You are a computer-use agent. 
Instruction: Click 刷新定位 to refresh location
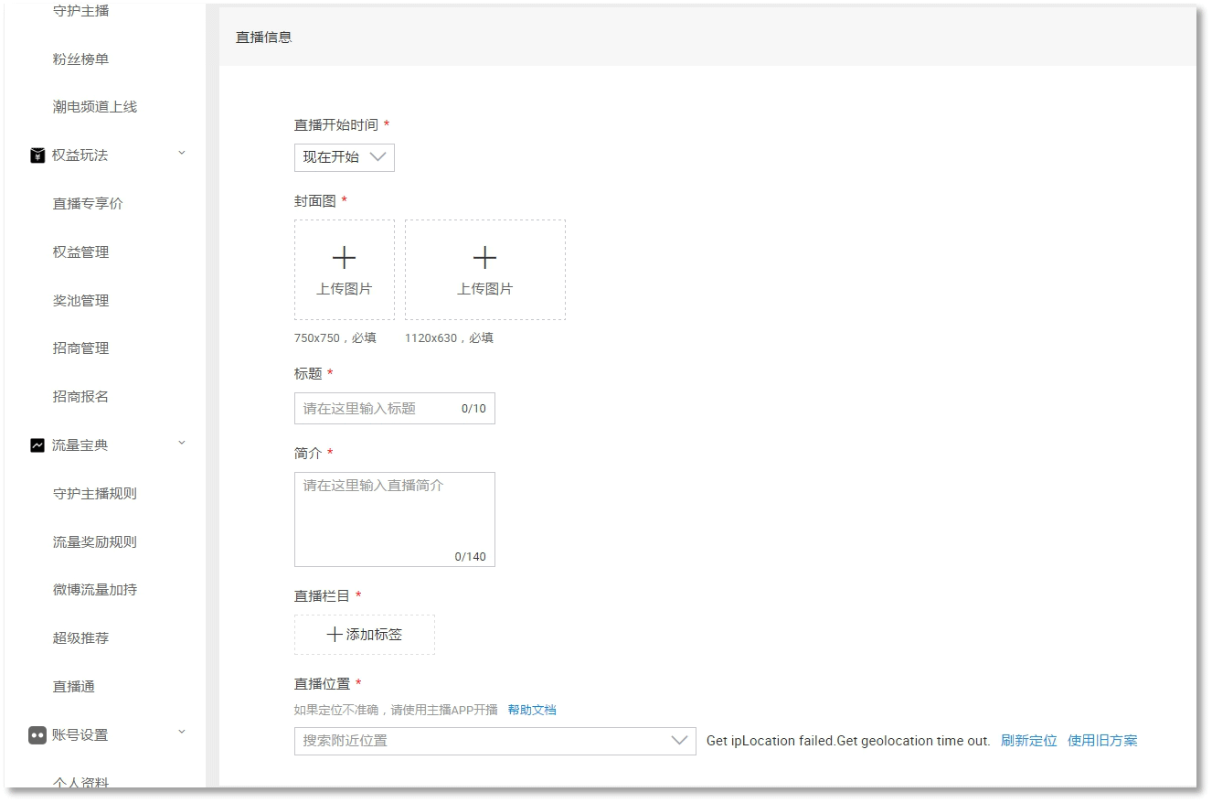pyautogui.click(x=1028, y=741)
